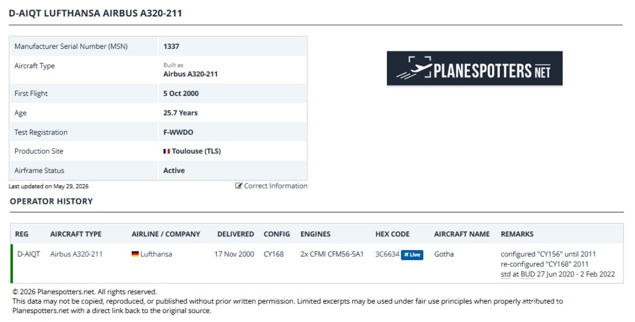
Task: Click the PLANESPOTTERS NET banner image
Action: pos(475,68)
